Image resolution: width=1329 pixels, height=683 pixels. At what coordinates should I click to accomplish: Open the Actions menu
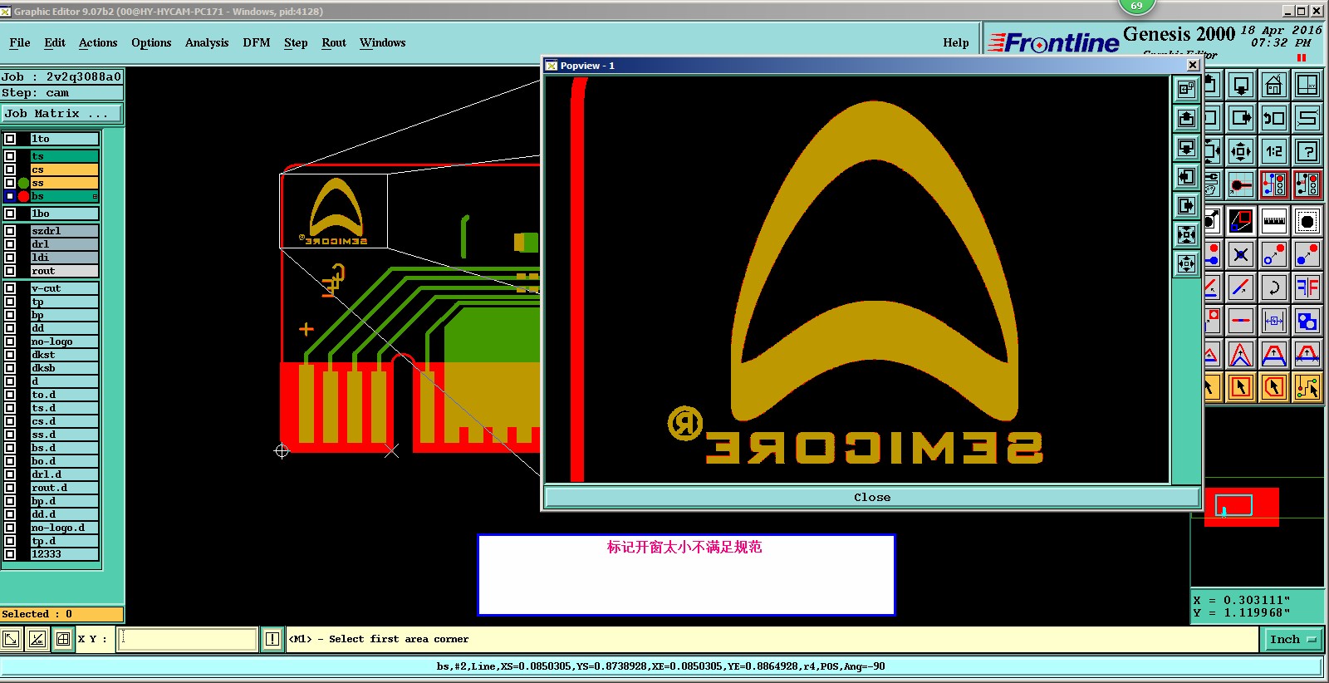point(98,42)
